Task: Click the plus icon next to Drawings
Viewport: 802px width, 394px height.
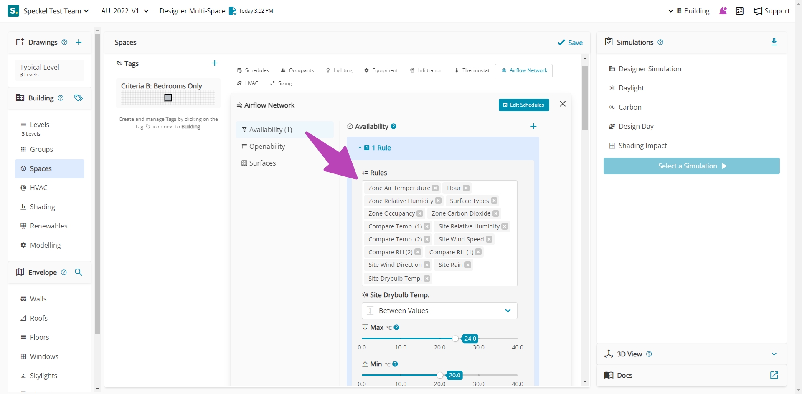Action: (x=79, y=42)
